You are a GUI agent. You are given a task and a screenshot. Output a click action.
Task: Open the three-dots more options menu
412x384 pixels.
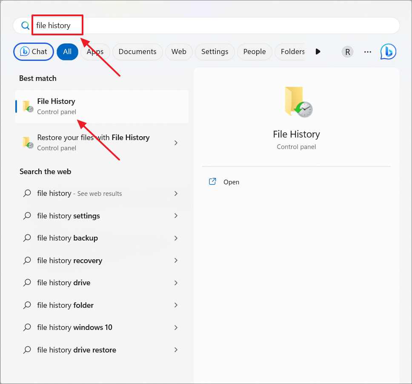click(368, 52)
